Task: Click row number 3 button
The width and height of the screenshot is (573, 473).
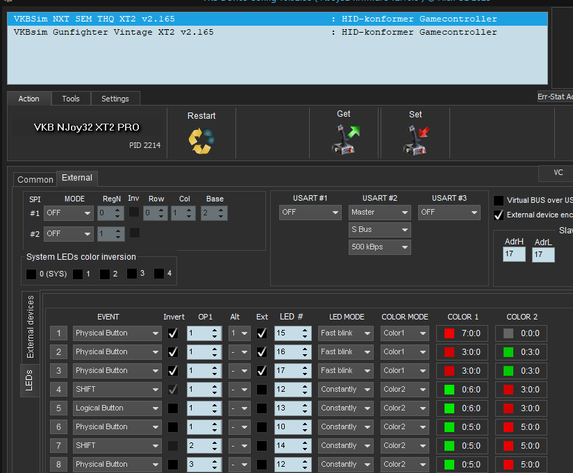Action: click(58, 371)
